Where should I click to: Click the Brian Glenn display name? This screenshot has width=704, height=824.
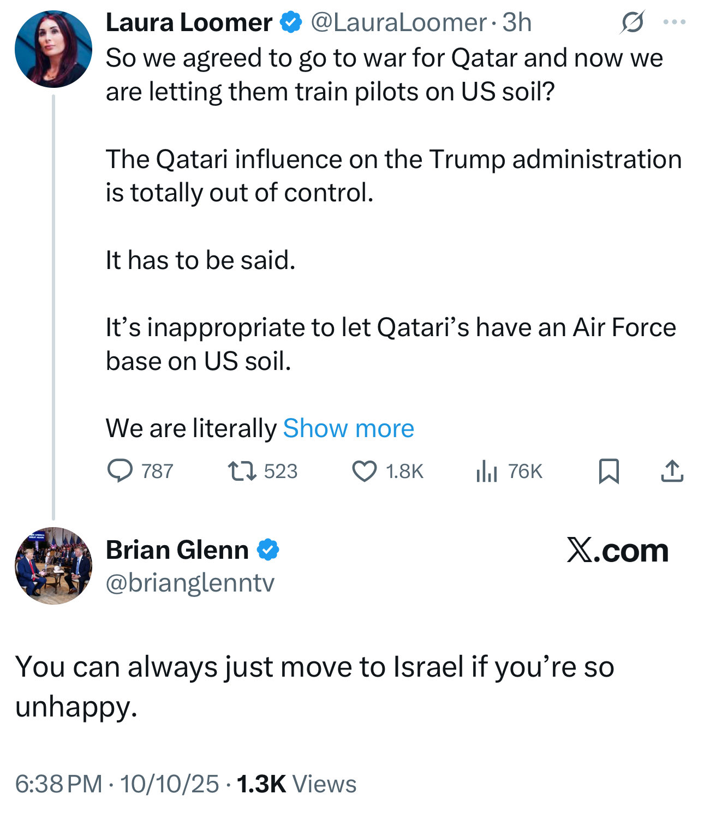pyautogui.click(x=177, y=550)
